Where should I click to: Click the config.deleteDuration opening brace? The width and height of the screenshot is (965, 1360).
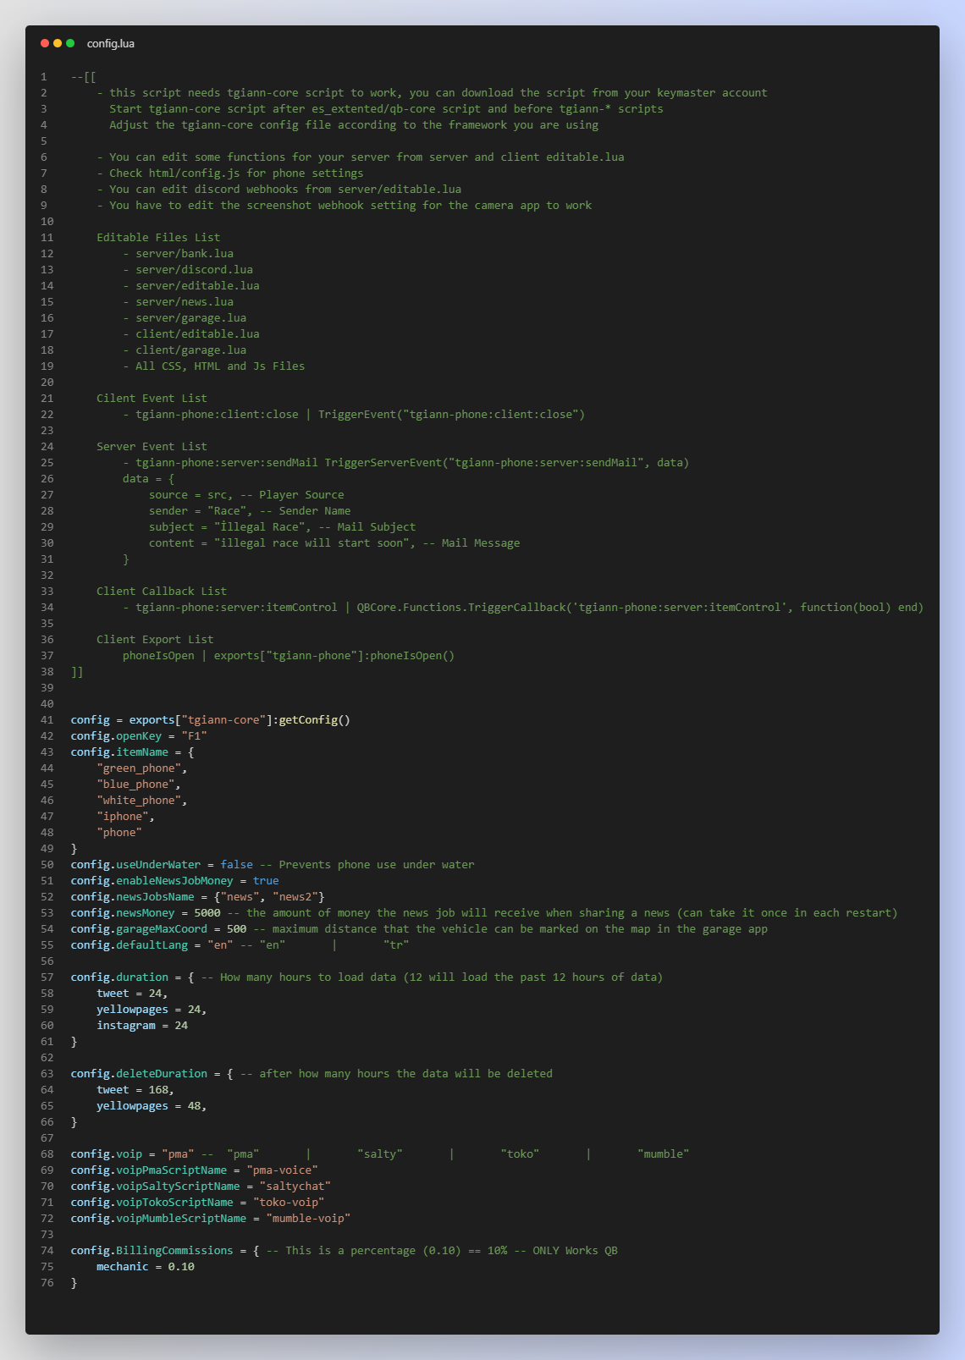[230, 1074]
